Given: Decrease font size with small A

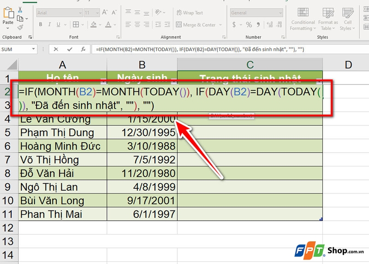Looking at the screenshot, I should tap(114, 12).
